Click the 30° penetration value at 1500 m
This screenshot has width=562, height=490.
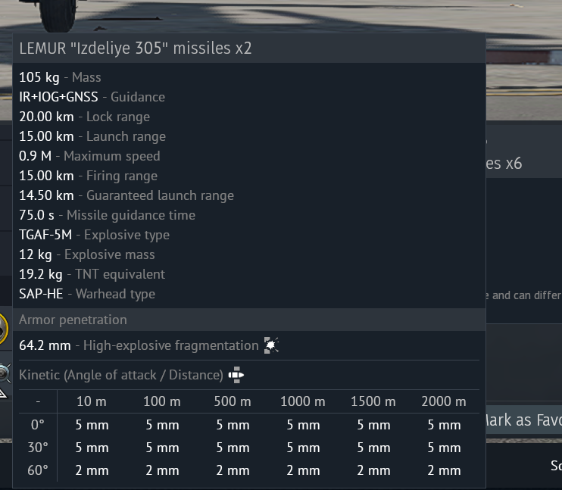coord(373,448)
